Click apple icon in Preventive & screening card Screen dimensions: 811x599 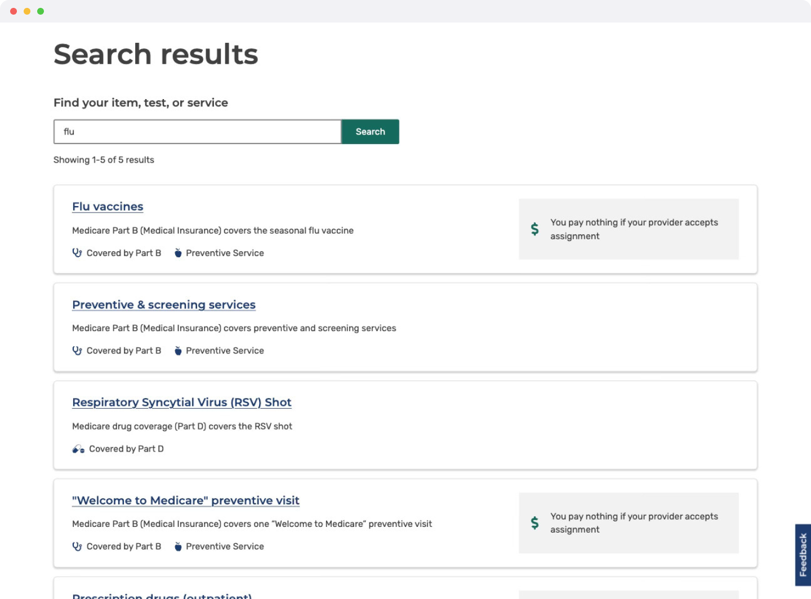178,351
